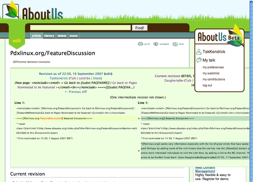The width and height of the screenshot is (253, 182).
Task: Click the AboutUs logo in the header
Action: click(36, 12)
